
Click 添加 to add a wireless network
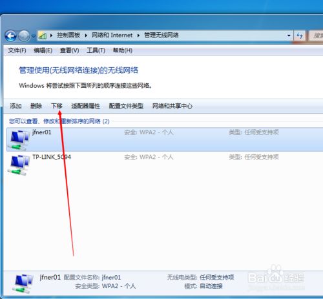(x=16, y=106)
